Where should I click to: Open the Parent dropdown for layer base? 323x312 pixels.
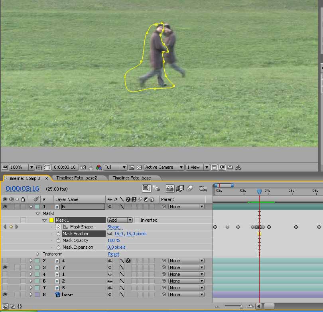[185, 294]
